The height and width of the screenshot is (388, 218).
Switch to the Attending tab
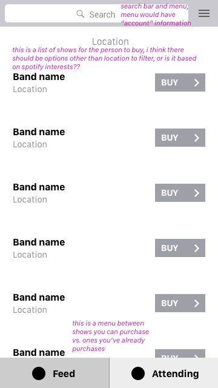pos(164,373)
